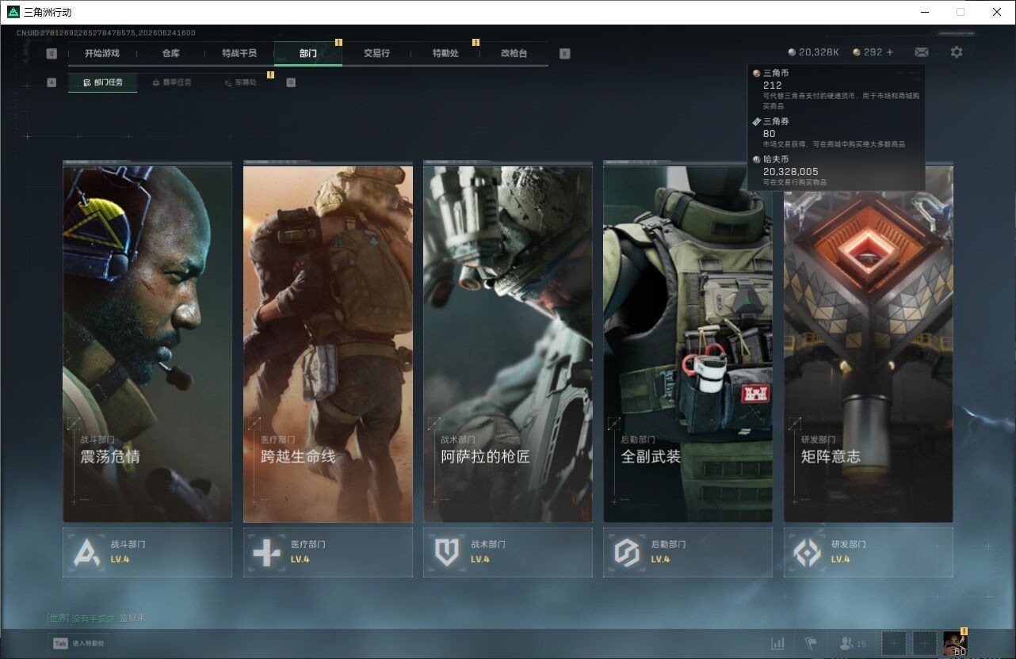Click the plus to add 三角币
Viewport: 1016px width, 659px height.
point(890,52)
